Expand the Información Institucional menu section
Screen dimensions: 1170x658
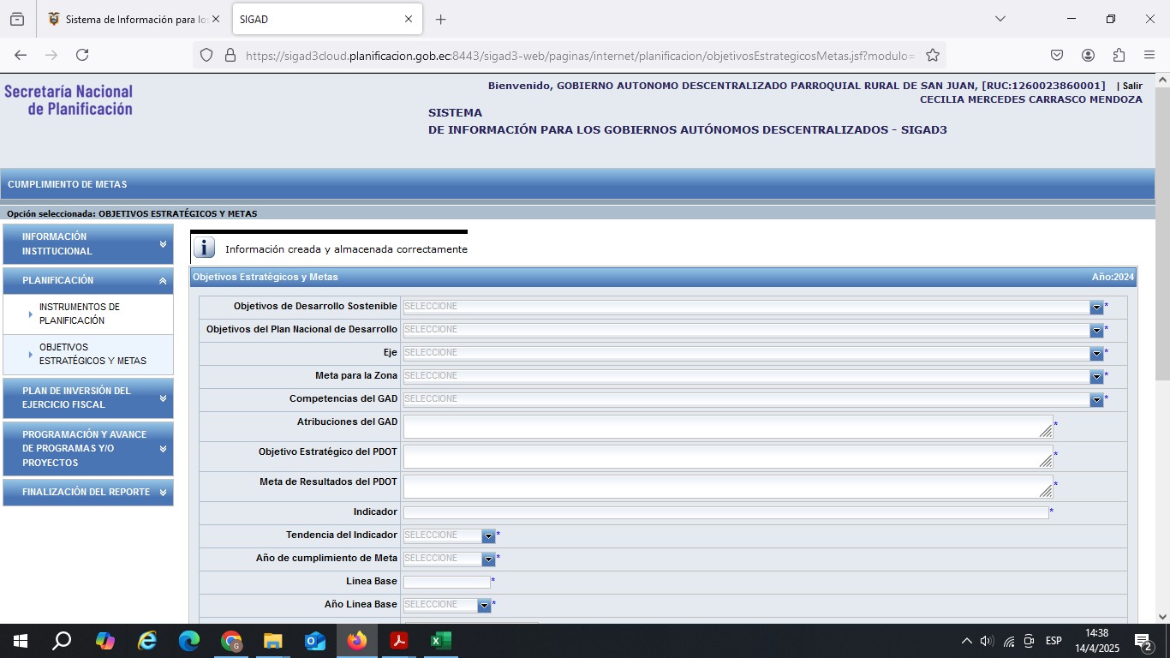coord(88,244)
